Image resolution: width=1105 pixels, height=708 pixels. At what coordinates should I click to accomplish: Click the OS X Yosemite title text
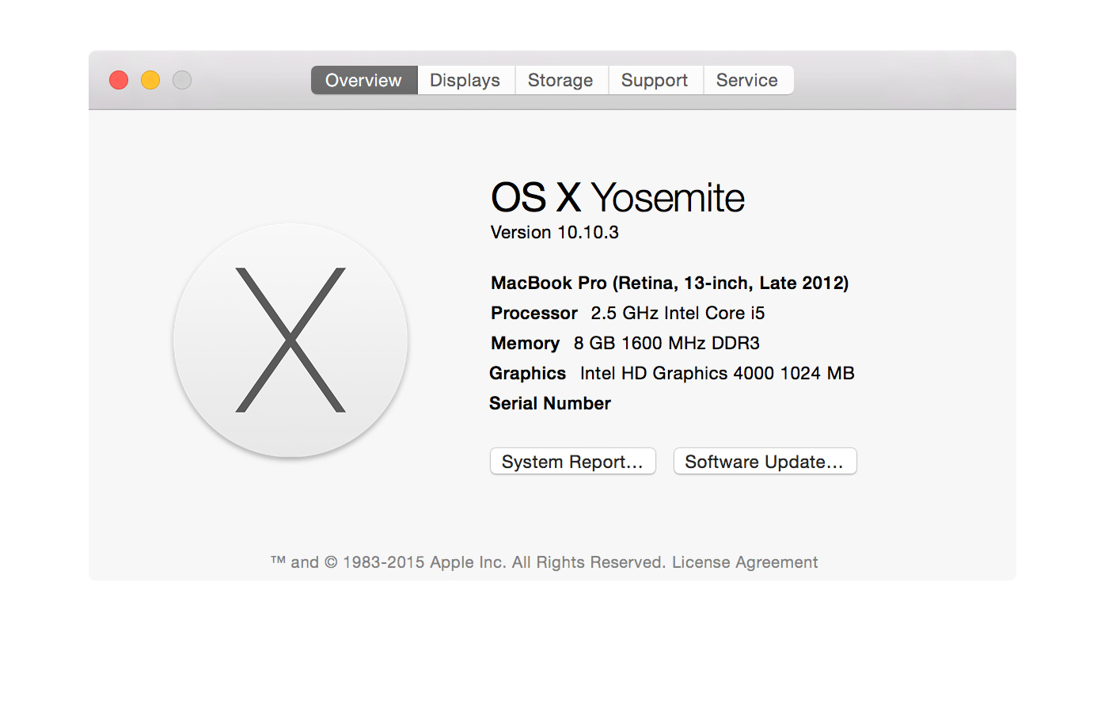coord(617,198)
